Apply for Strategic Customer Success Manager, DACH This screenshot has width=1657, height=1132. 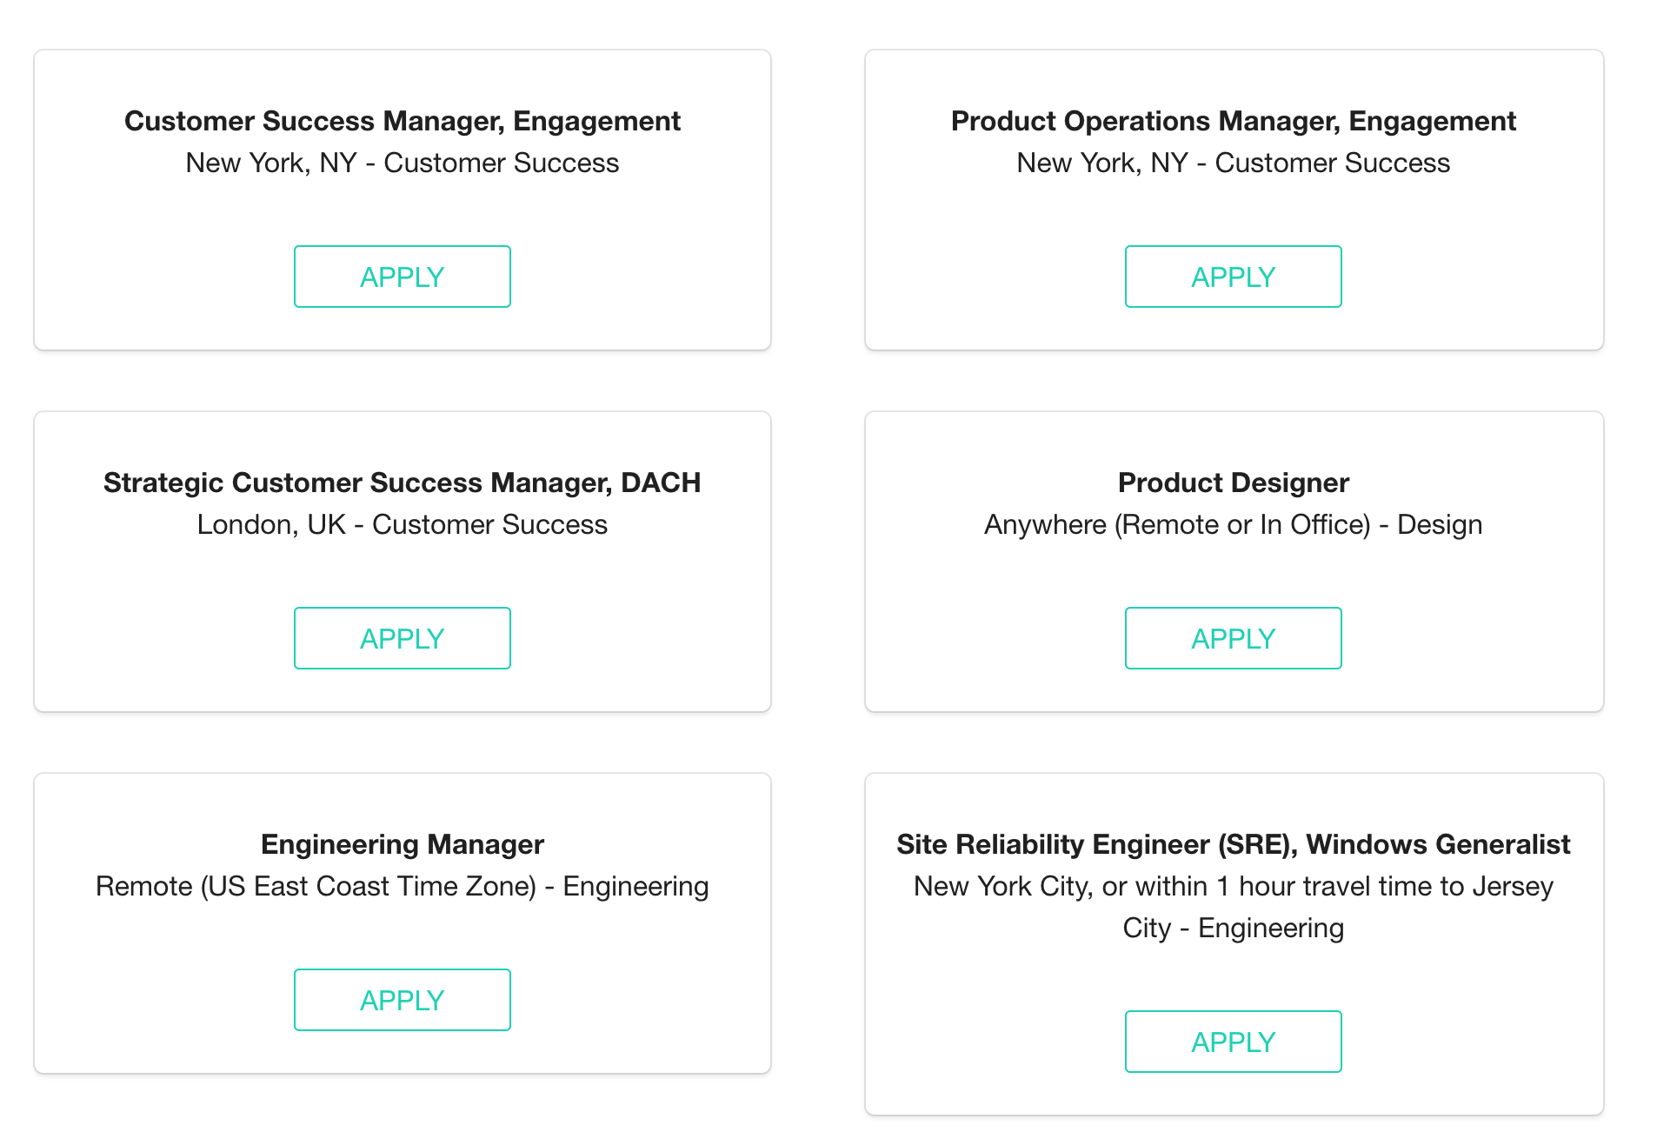(402, 638)
